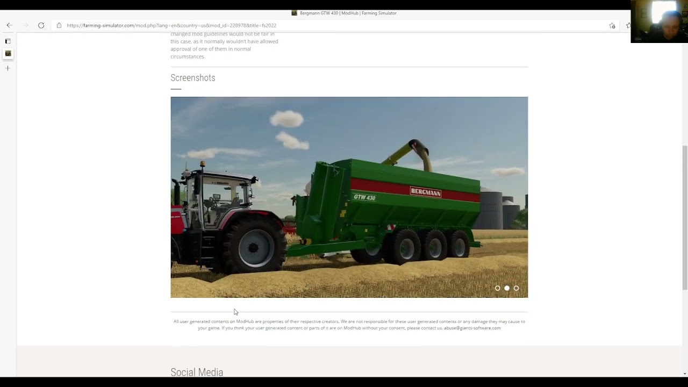Add page to favorites with star icon
The image size is (688, 387).
pos(612,25)
